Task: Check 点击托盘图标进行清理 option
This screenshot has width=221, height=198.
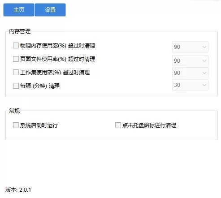Action: [x=118, y=125]
